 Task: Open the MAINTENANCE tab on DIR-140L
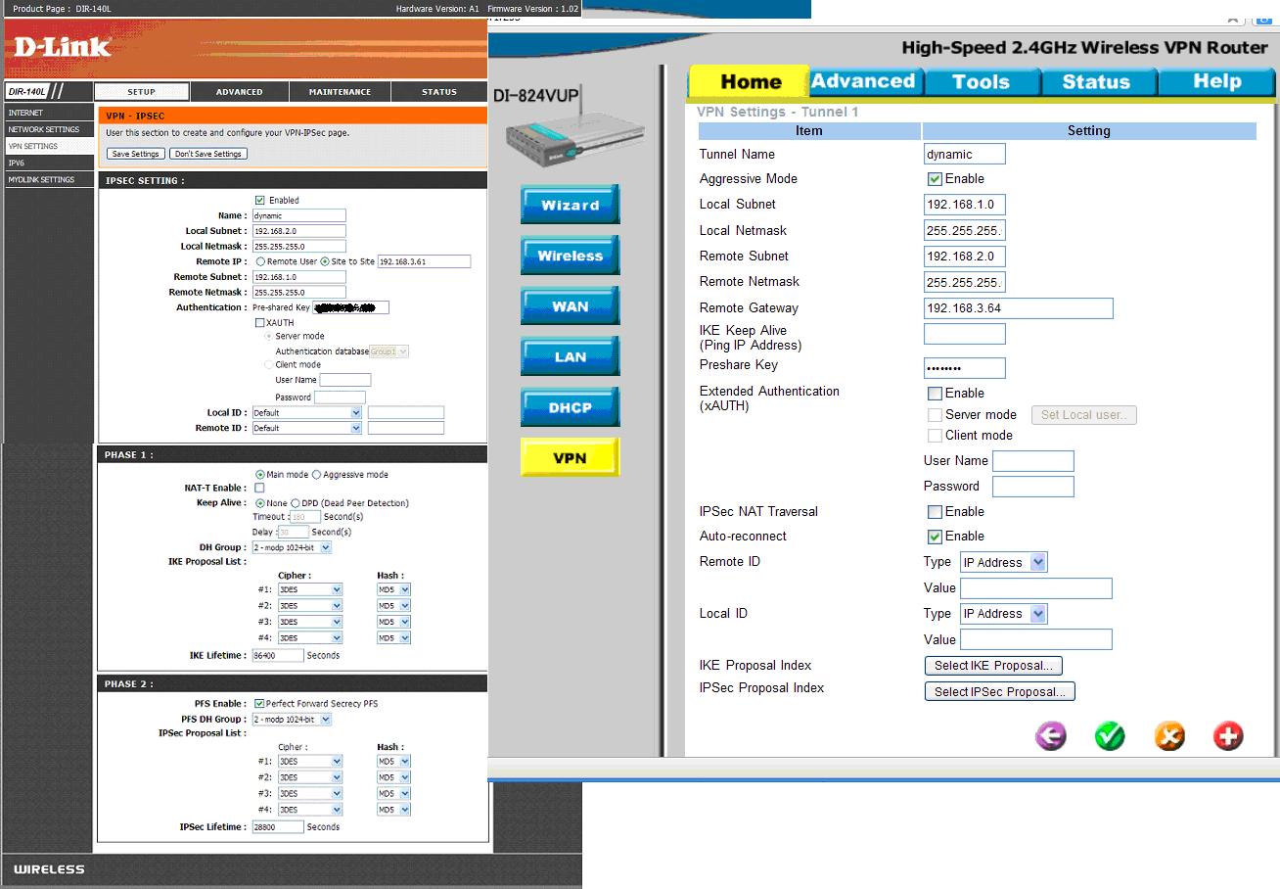pyautogui.click(x=340, y=92)
